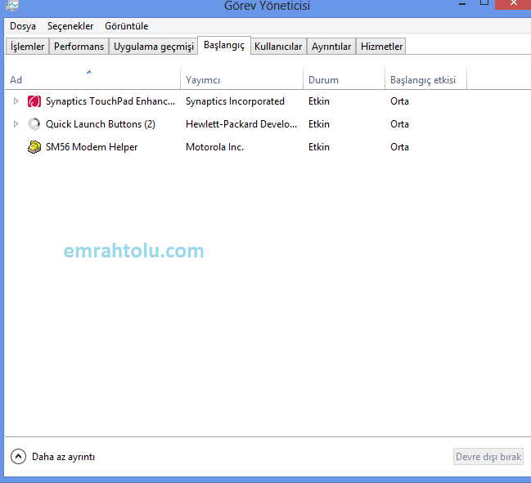Viewport: 531px width, 483px height.
Task: Select the SM56 Modem Helper row name
Action: 92,147
